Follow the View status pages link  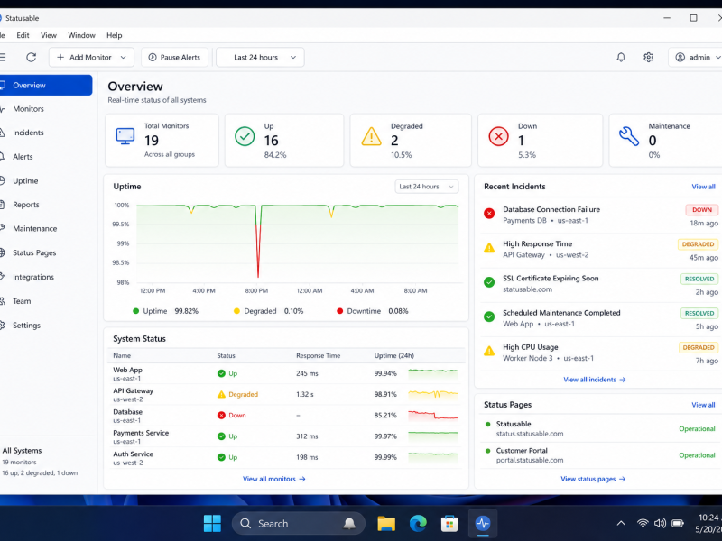(593, 479)
